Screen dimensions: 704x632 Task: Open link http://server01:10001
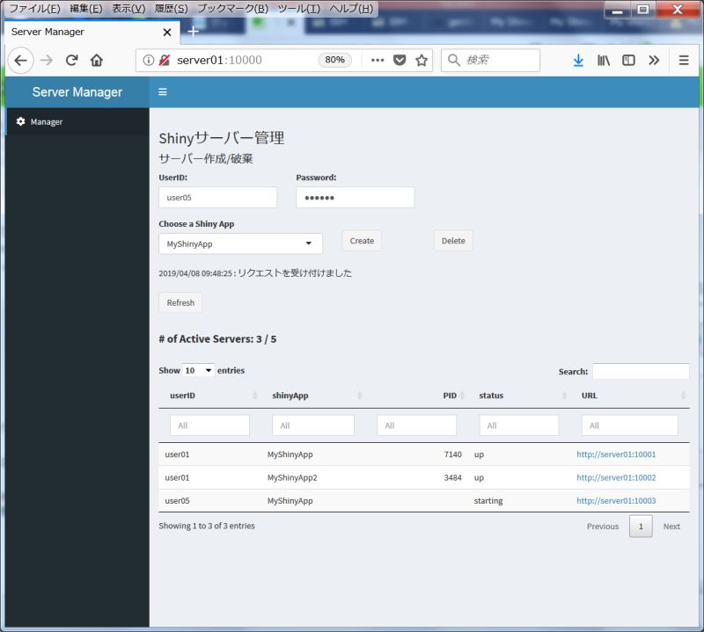(616, 454)
